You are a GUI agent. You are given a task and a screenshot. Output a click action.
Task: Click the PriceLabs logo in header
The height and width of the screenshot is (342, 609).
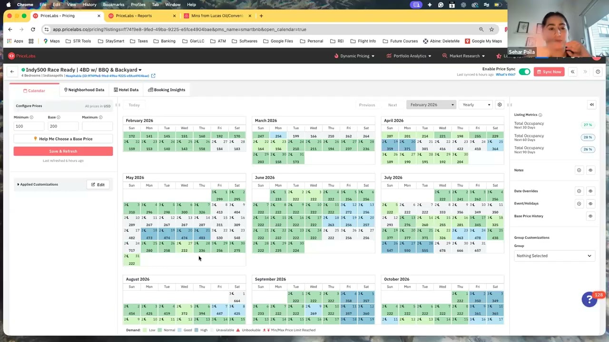[x=22, y=56]
